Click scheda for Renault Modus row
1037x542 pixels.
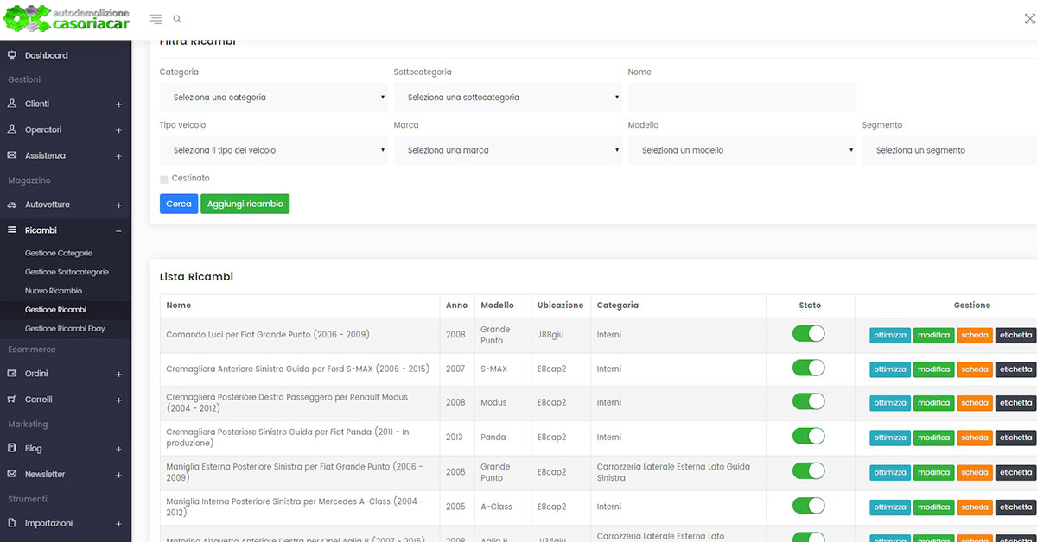(x=975, y=402)
